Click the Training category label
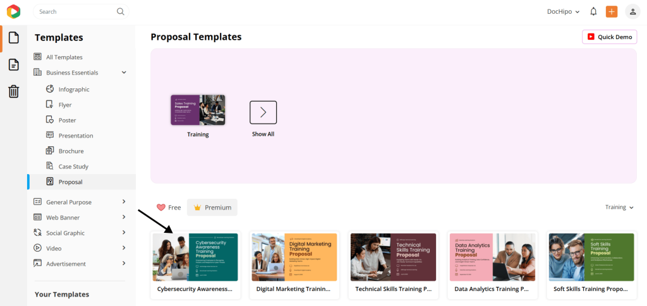 [x=198, y=134]
